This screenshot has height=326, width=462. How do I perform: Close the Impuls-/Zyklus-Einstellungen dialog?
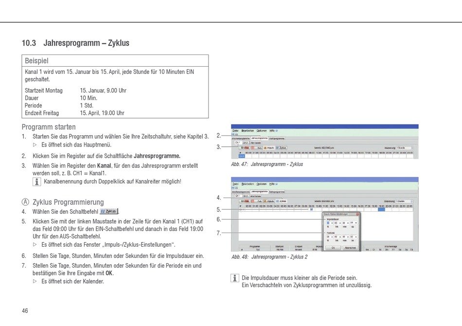click(x=357, y=214)
